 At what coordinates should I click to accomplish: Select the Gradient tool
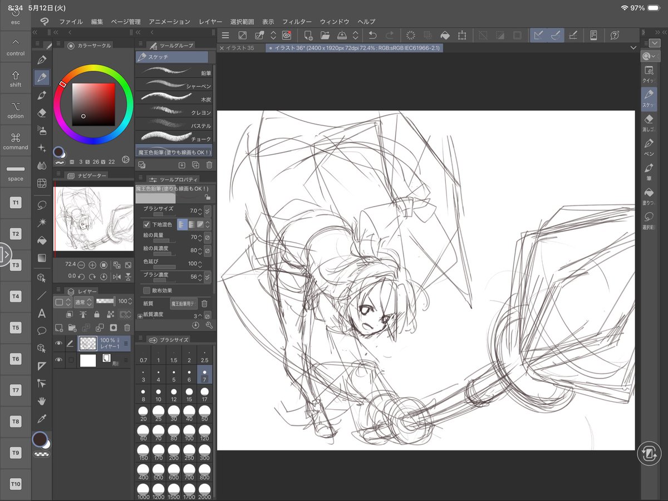click(42, 258)
